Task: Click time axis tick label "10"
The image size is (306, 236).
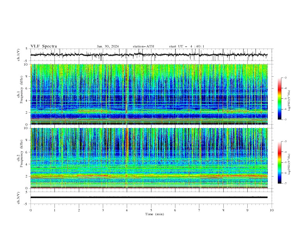Action: (272, 210)
